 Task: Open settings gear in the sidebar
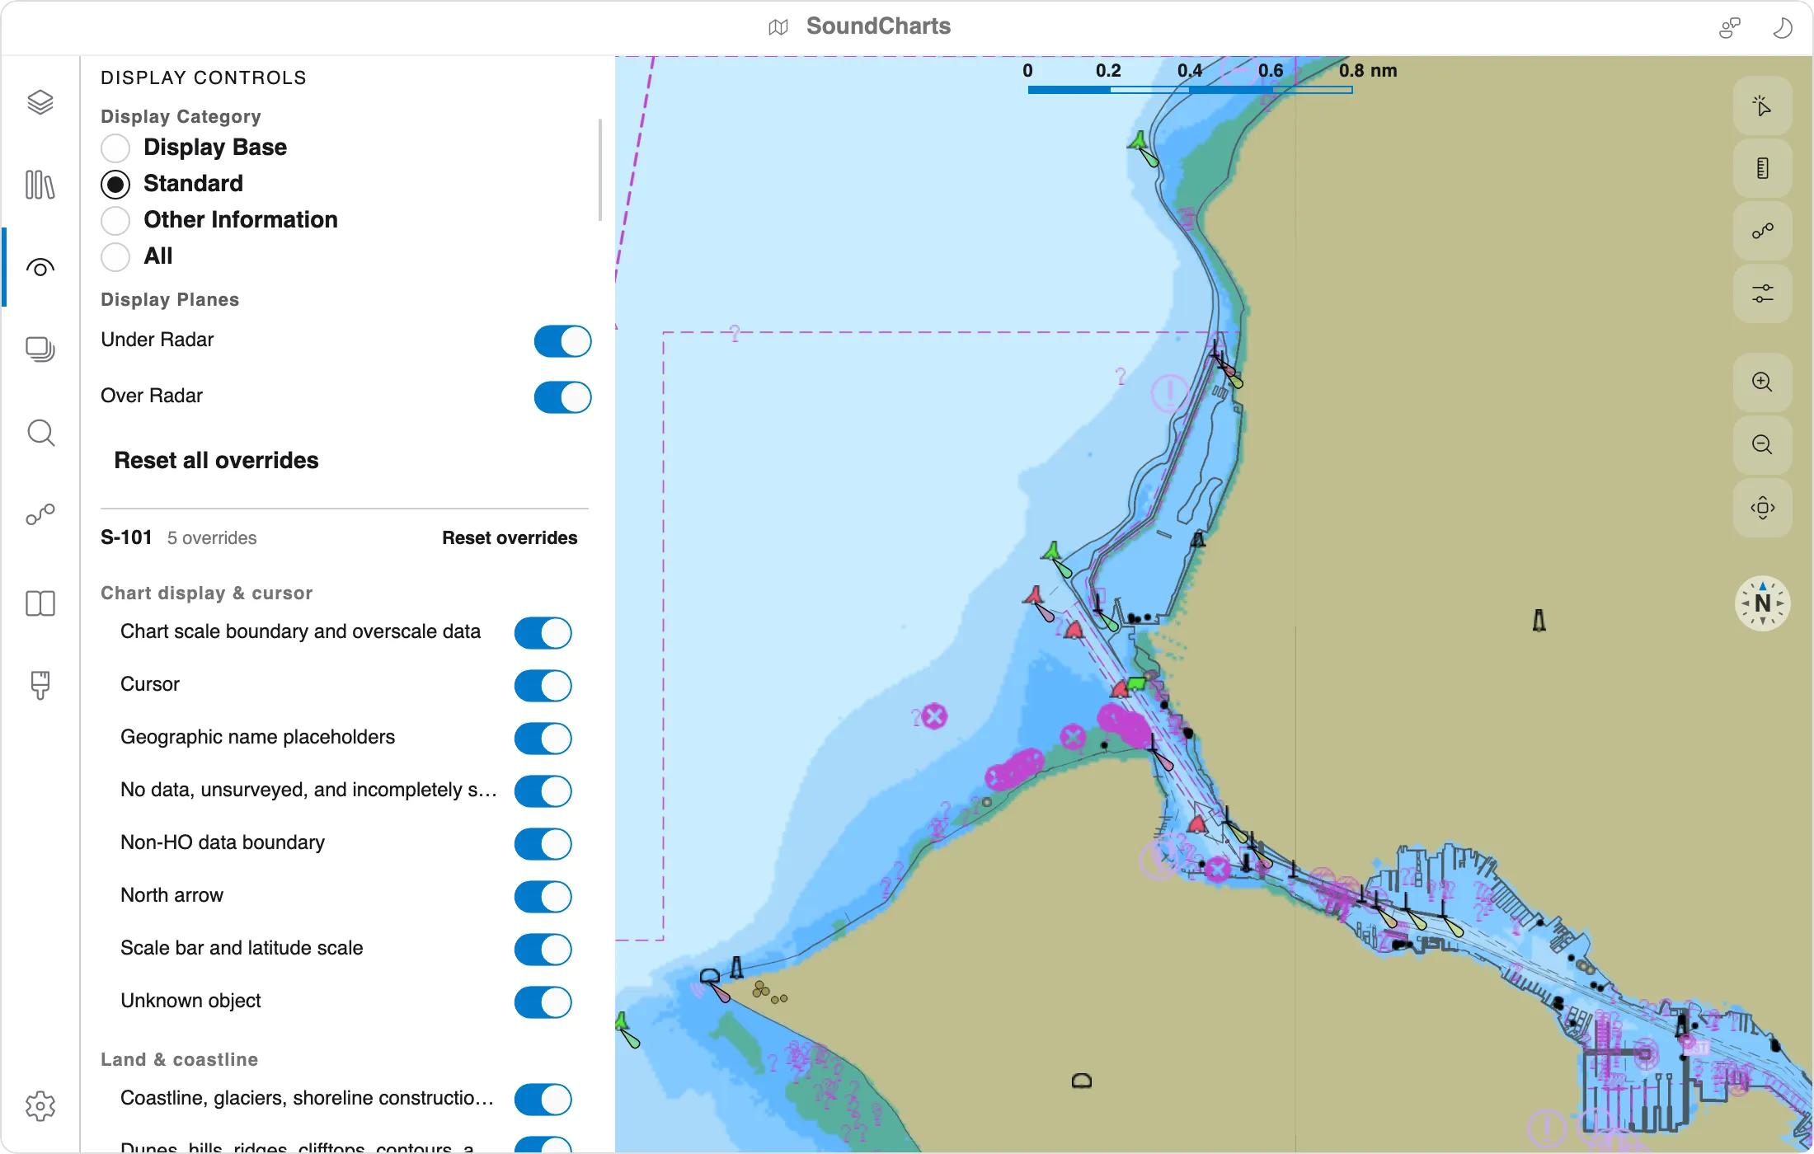pyautogui.click(x=40, y=1106)
